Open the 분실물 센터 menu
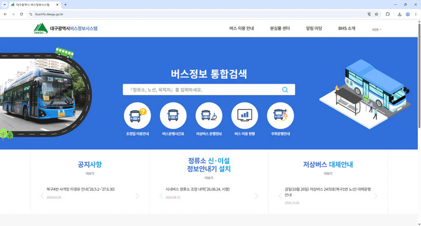Image resolution: width=421 pixels, height=226 pixels. coord(280,28)
